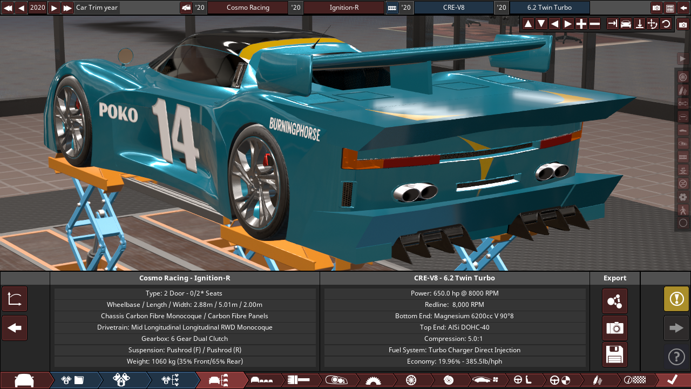Expand the side panel with the play arrow
The image size is (691, 389).
(682, 59)
